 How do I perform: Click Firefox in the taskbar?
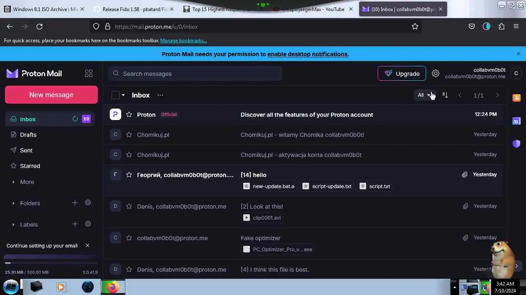113,287
